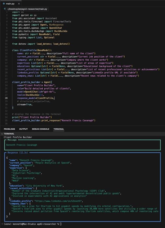Click the 'Response (12.3s)' box label
165x228 pixels.
pyautogui.click(x=18, y=153)
